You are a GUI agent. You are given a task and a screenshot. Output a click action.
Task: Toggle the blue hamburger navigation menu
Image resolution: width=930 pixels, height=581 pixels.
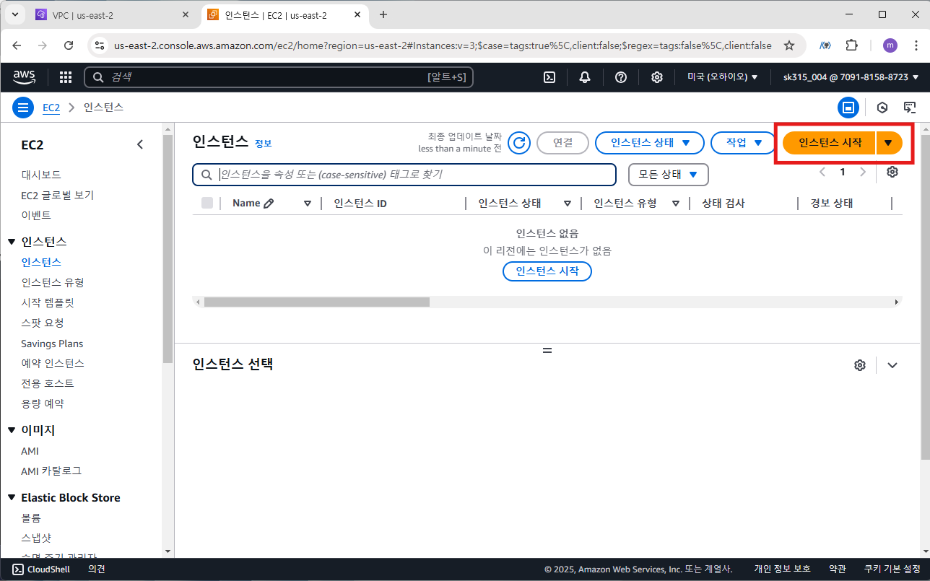pos(23,108)
